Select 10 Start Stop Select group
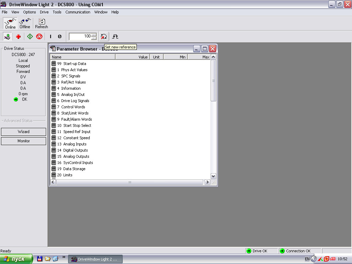Screen dimensions: 352x264 click(71, 125)
